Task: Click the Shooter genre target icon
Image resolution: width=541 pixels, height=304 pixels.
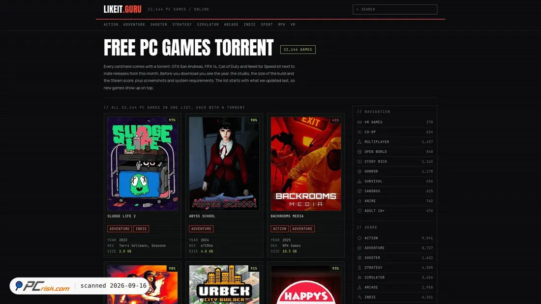Action: [360, 258]
